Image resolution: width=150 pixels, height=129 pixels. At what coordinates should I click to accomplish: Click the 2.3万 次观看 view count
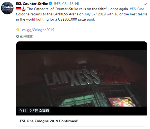coord(39,111)
